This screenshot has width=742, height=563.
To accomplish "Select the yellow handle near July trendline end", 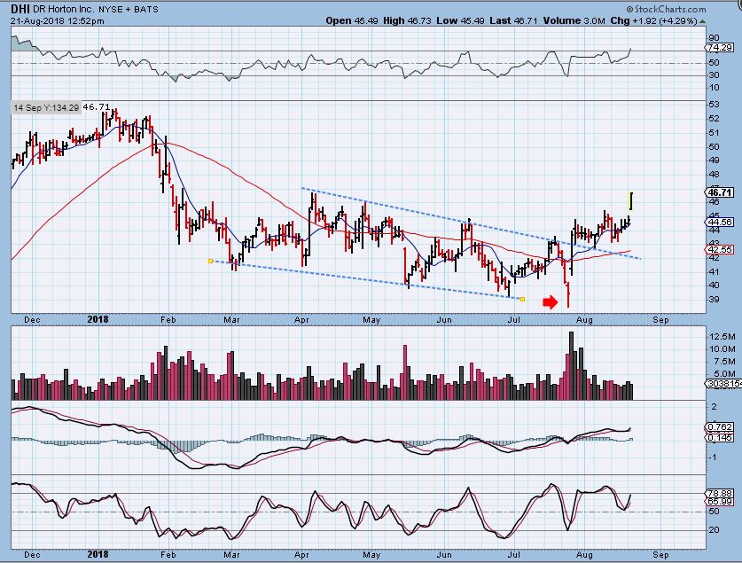I will point(522,299).
